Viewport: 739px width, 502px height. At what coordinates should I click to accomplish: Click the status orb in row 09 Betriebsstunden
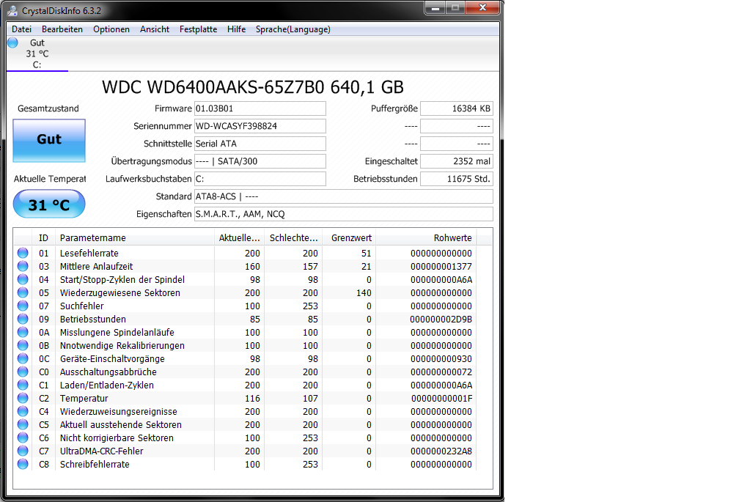(x=23, y=319)
